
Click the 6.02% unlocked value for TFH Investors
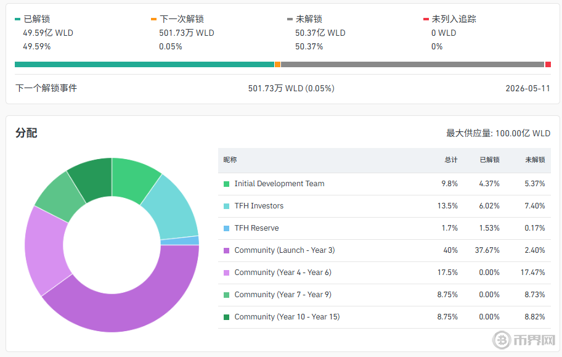[489, 206]
